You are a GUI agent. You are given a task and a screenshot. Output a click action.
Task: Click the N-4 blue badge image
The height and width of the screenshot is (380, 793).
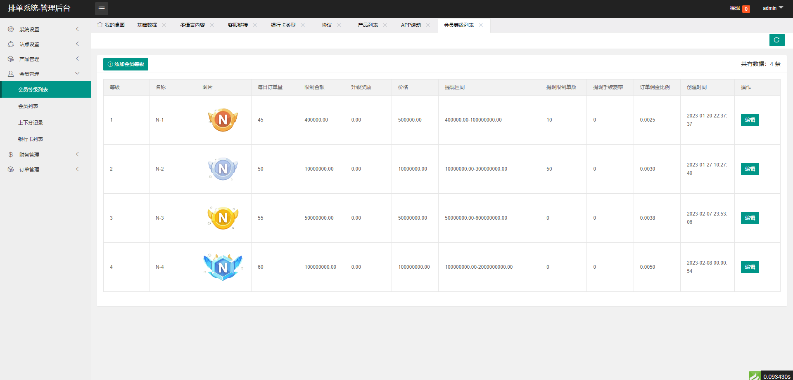tap(223, 267)
